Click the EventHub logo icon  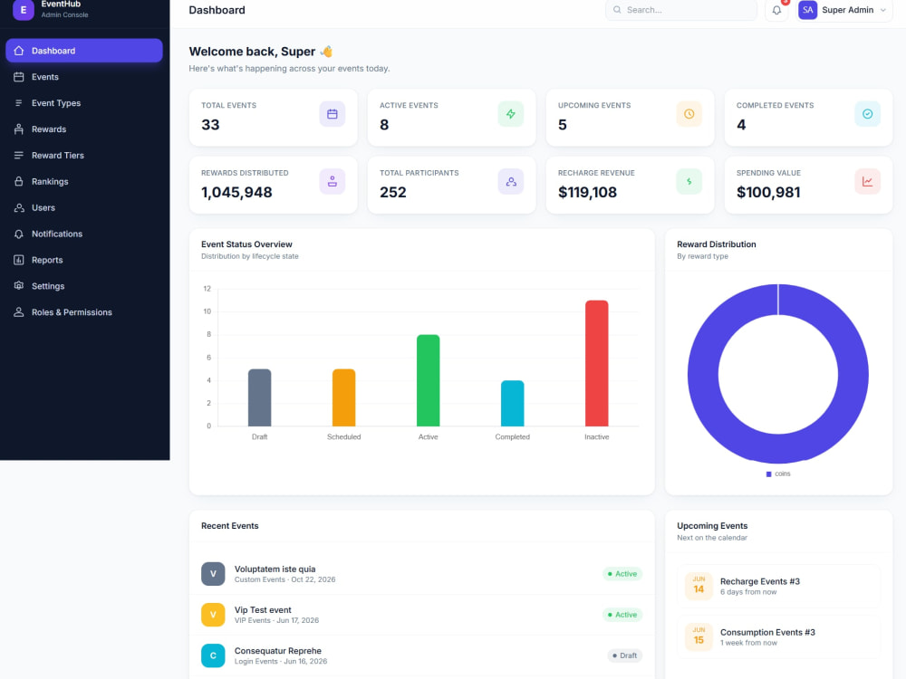(x=24, y=10)
